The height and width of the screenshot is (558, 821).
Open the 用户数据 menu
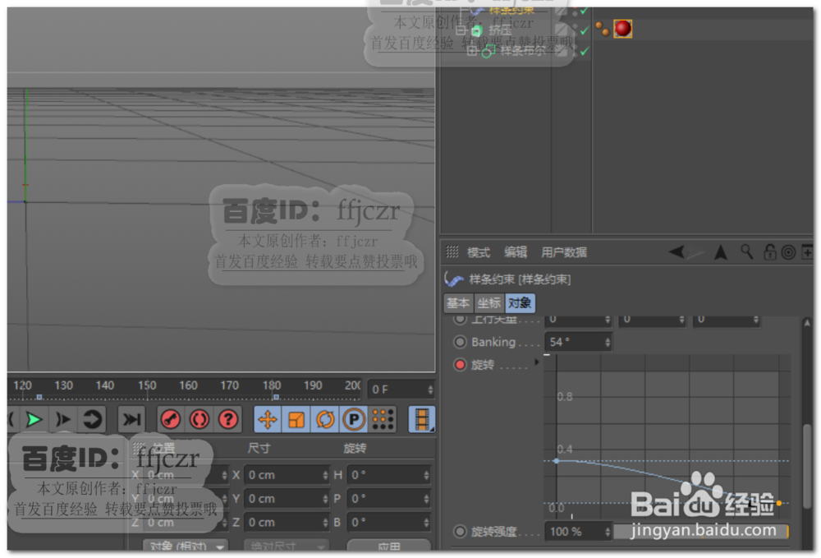click(x=564, y=252)
